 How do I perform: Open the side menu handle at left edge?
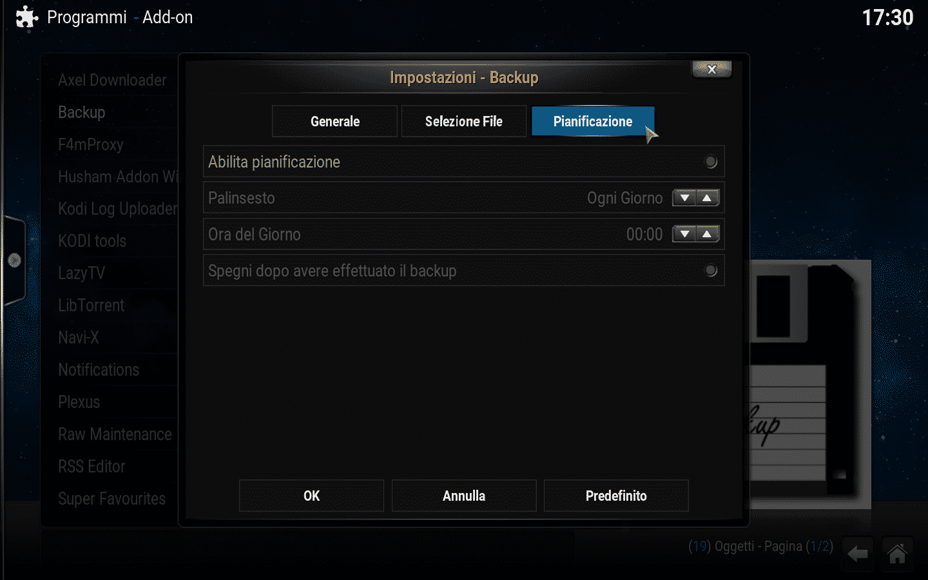point(14,260)
